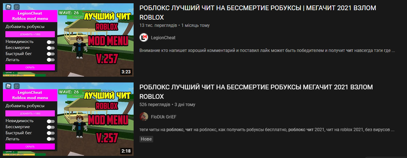Open first video title with МЕГАЧИТ 2021

click(x=258, y=13)
